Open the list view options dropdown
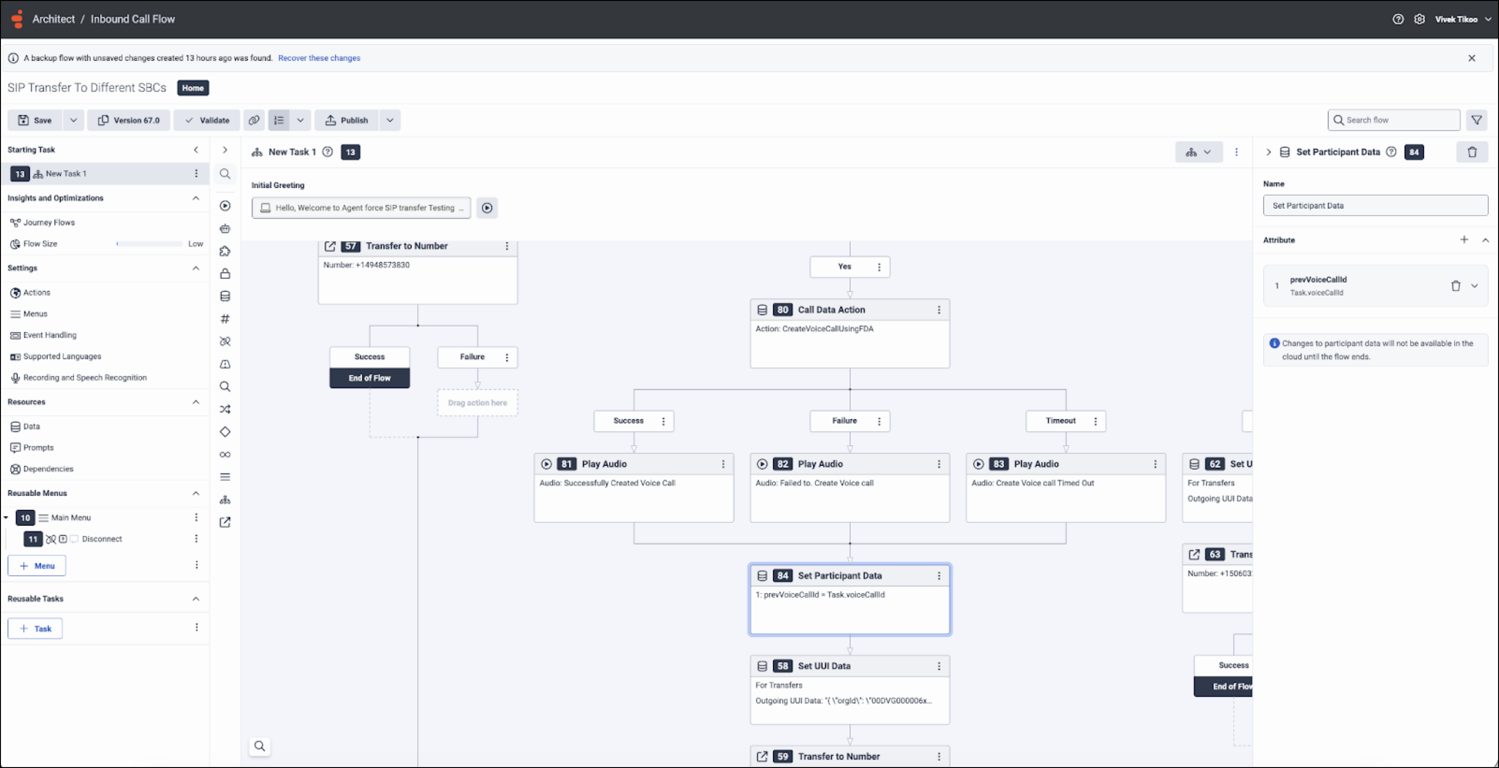The image size is (1499, 768). coord(300,120)
